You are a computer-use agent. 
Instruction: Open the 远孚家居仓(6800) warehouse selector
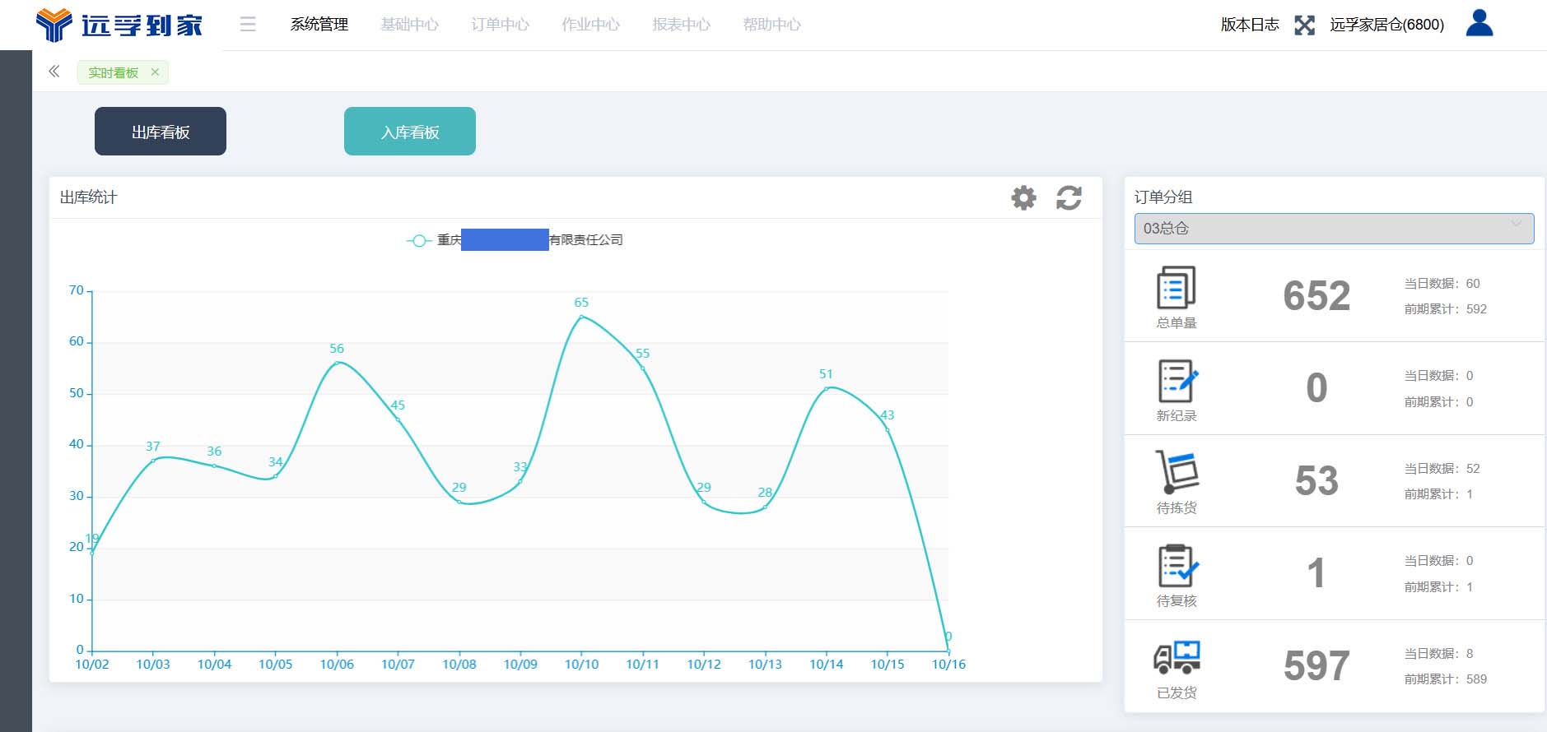(1386, 25)
